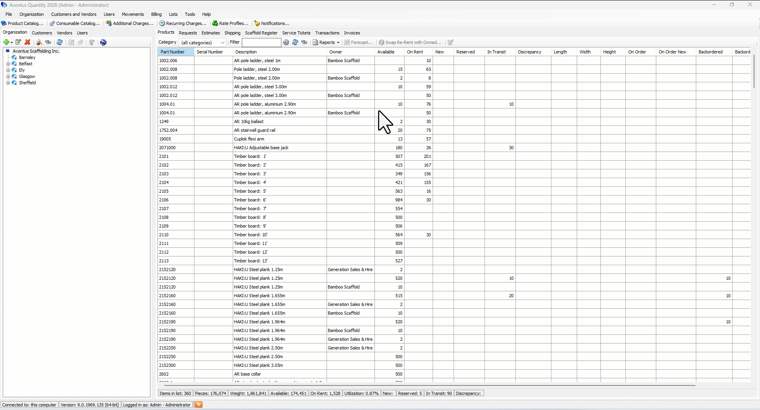Sort by the On Rent column header
Image resolution: width=760 pixels, height=410 pixels.
pos(418,52)
